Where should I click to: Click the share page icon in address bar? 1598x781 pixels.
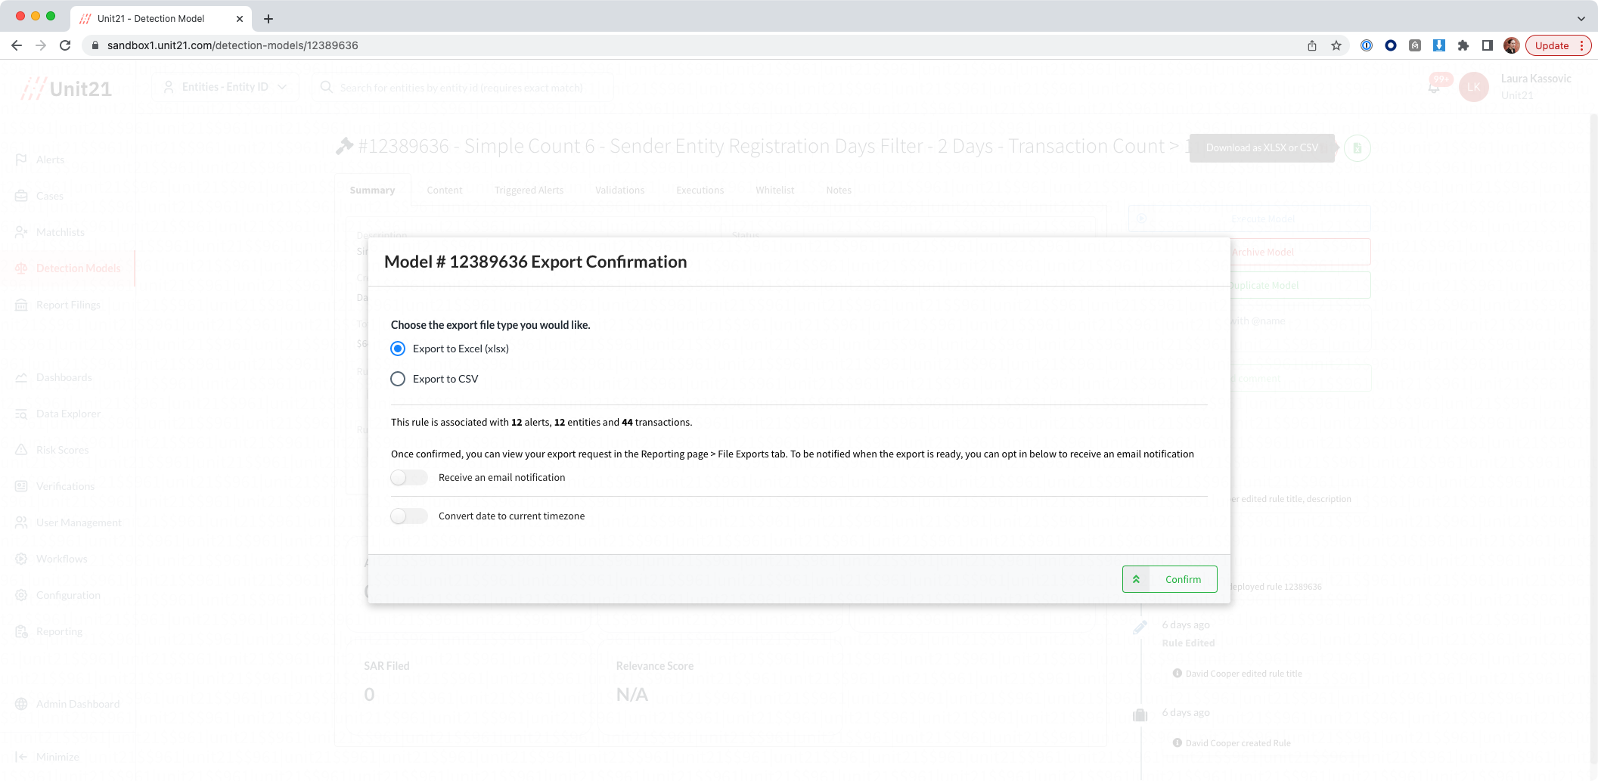[x=1312, y=45]
